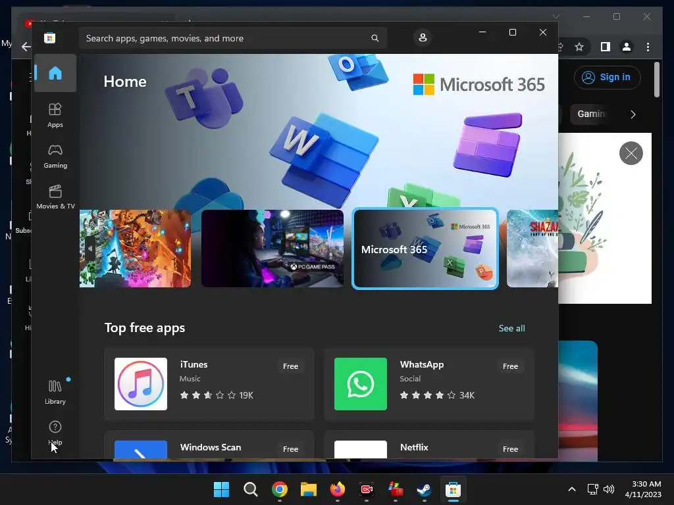The width and height of the screenshot is (674, 505).
Task: Click the Netflix app title
Action: coord(414,447)
